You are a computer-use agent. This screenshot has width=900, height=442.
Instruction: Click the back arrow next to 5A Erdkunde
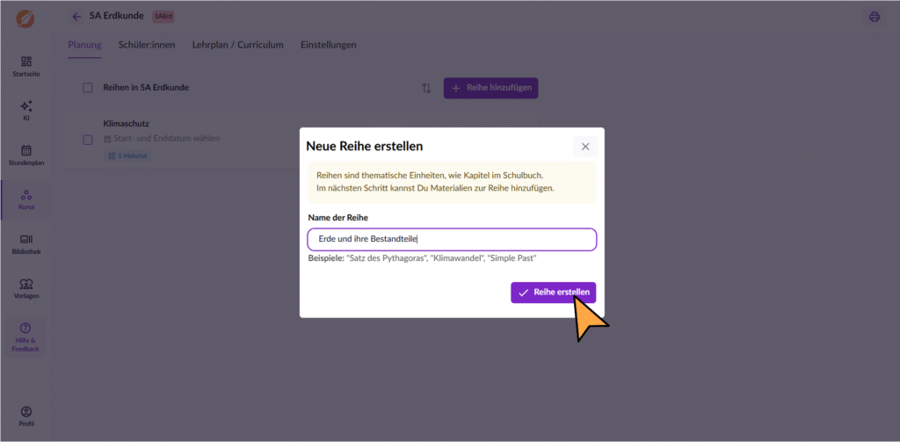pyautogui.click(x=76, y=17)
